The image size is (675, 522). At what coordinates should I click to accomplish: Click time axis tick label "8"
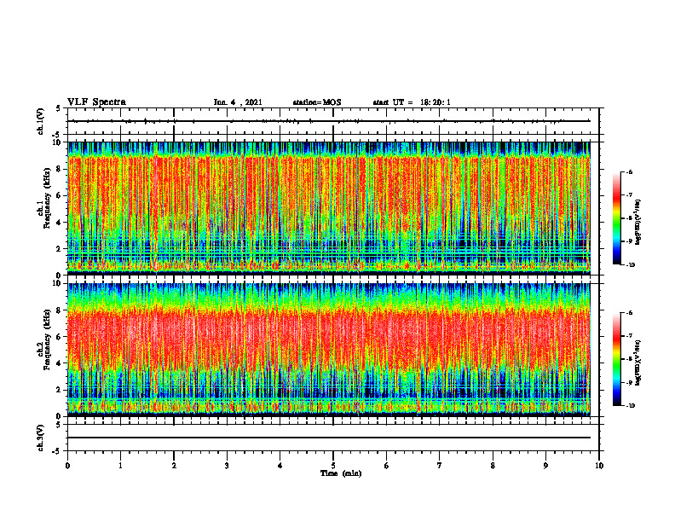(493, 466)
